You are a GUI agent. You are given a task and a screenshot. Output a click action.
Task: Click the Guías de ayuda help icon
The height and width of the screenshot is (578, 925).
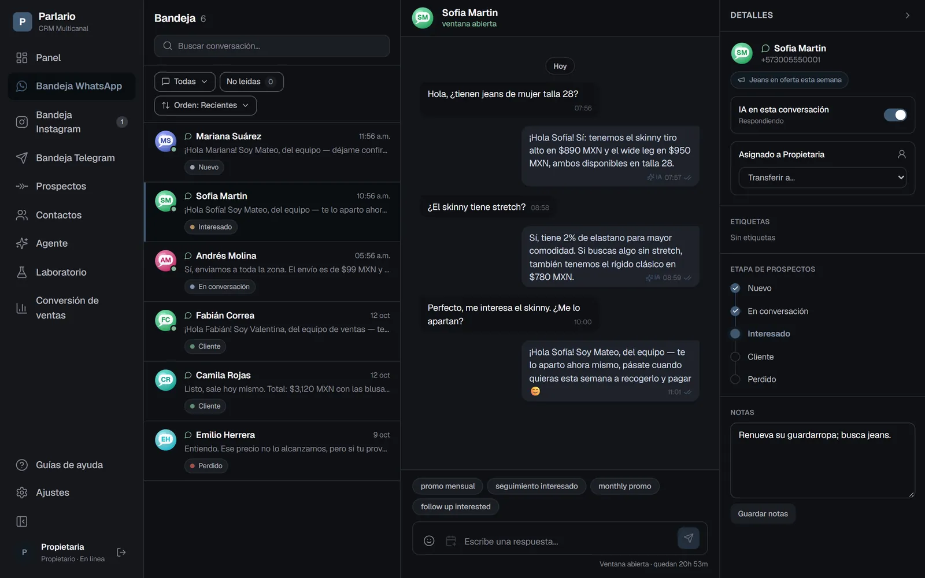[x=22, y=465]
